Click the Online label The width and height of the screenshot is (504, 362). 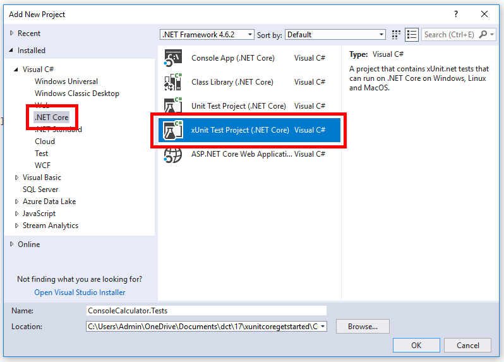[28, 244]
